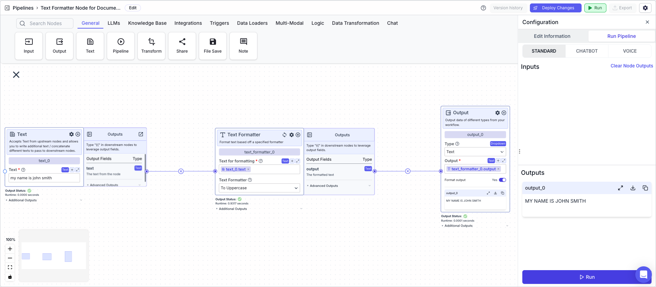Switch to the LLMs tab

point(114,23)
